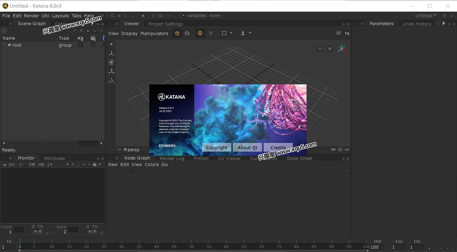The width and height of the screenshot is (457, 252).
Task: Click the yellow cube icon in Viewer toolbar
Action: point(177,33)
